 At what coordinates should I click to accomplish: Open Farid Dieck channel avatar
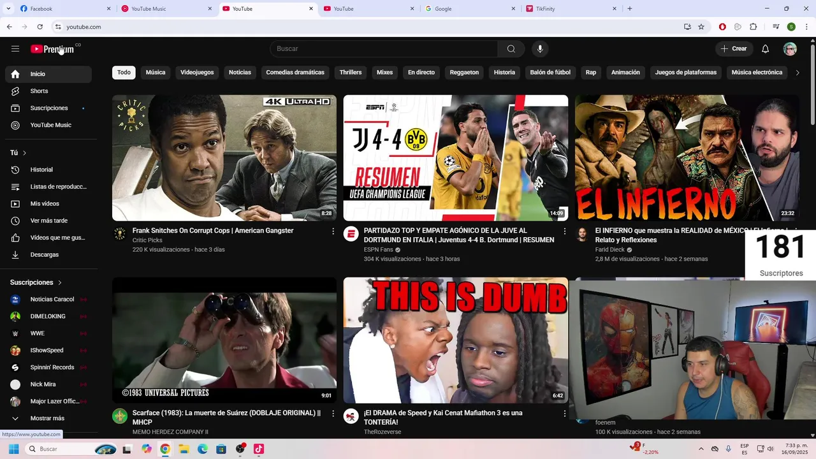(582, 234)
